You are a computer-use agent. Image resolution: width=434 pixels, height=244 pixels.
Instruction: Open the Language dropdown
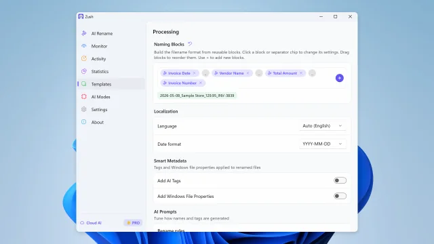click(323, 126)
